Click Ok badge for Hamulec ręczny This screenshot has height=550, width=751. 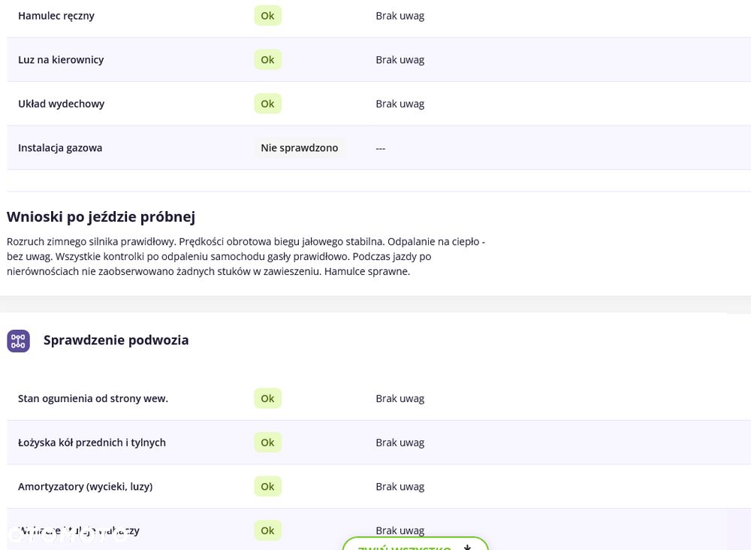(267, 16)
